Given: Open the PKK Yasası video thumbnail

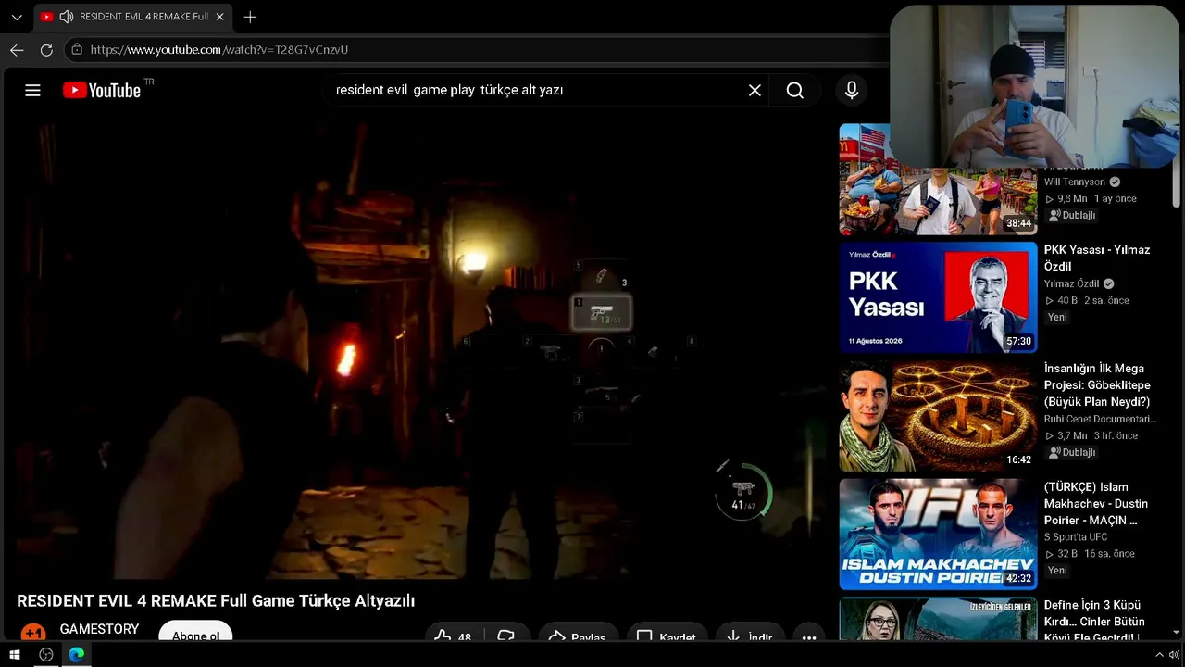Looking at the screenshot, I should click(938, 297).
